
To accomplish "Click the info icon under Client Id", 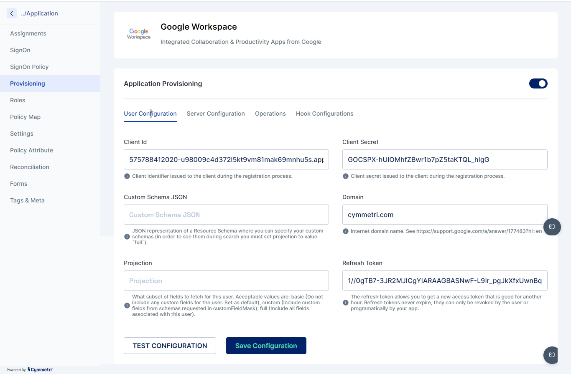I will [127, 176].
